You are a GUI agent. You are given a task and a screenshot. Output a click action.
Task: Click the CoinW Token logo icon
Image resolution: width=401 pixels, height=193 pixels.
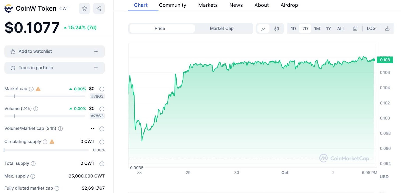point(9,8)
